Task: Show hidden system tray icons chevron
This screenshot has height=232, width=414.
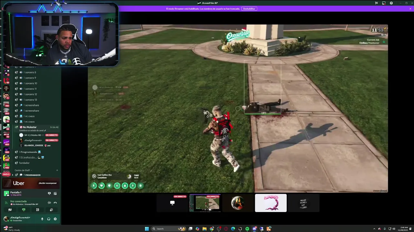Action: point(375,229)
